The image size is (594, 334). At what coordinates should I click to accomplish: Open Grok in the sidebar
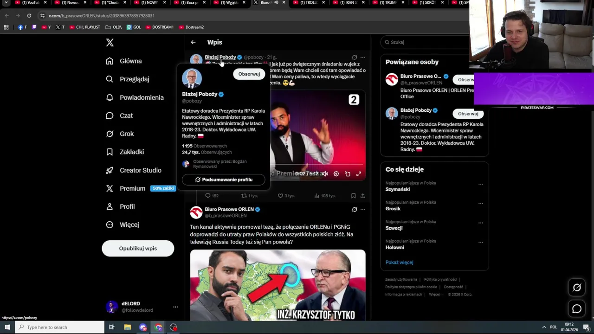click(x=120, y=134)
